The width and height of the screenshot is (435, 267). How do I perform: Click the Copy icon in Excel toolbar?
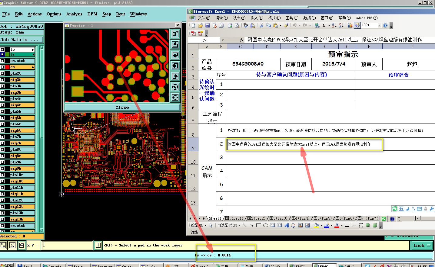268,25
